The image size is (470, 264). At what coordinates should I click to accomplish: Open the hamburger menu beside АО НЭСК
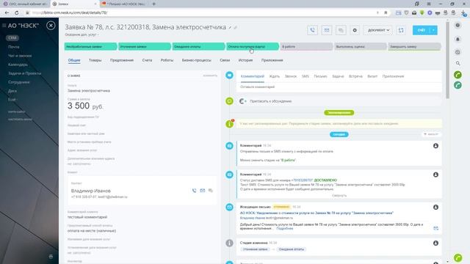tap(4, 26)
